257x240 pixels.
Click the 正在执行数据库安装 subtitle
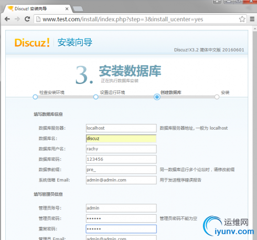tap(120, 81)
